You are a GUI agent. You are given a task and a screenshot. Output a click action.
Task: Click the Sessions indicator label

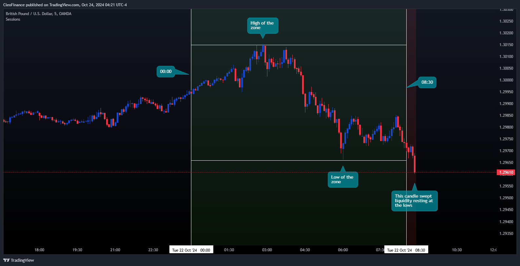[x=13, y=19]
